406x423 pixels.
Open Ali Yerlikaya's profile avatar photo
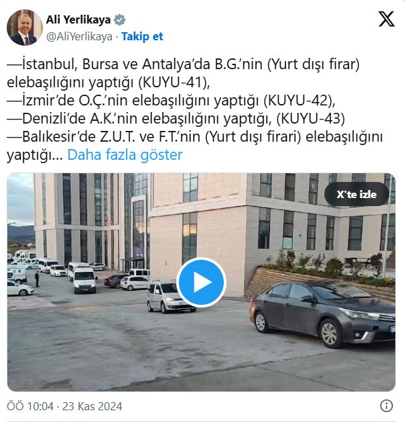point(25,28)
